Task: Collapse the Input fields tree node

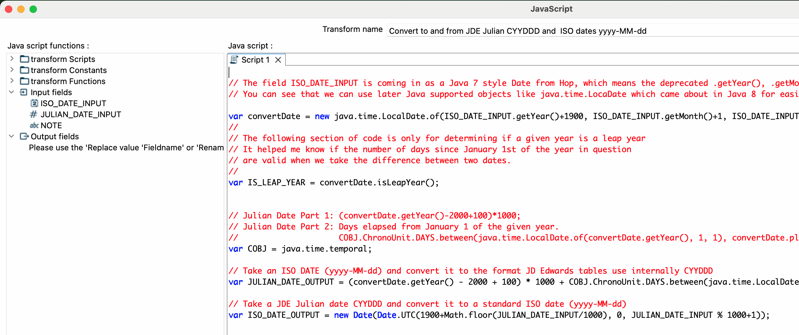Action: point(12,92)
